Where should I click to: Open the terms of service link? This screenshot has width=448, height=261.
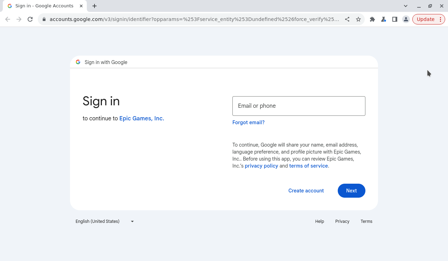[309, 166]
